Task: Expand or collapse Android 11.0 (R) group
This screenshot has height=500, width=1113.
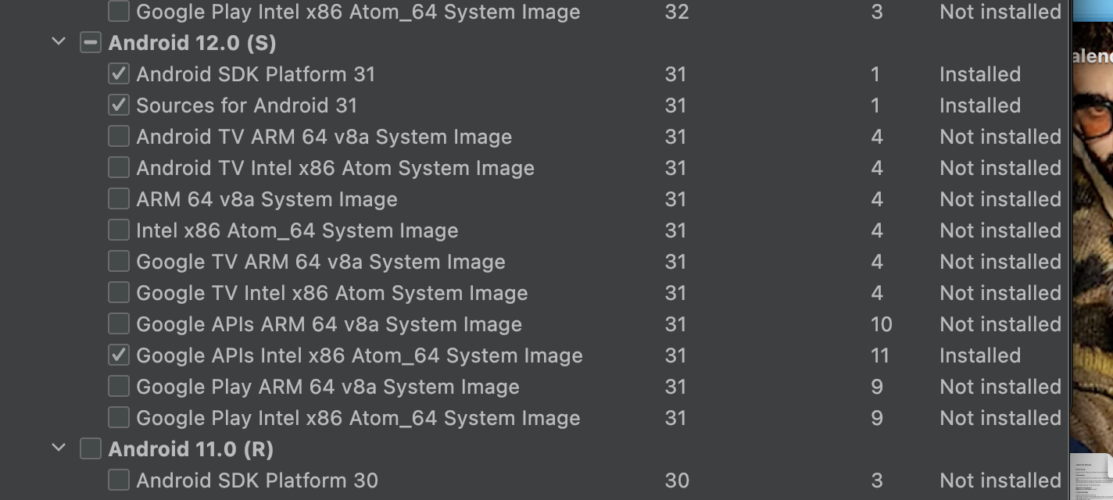Action: [x=59, y=448]
